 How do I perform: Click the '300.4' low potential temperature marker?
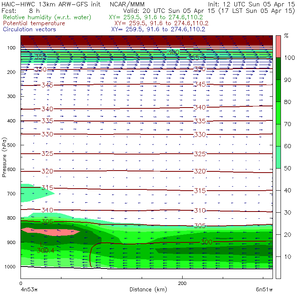(45, 250)
